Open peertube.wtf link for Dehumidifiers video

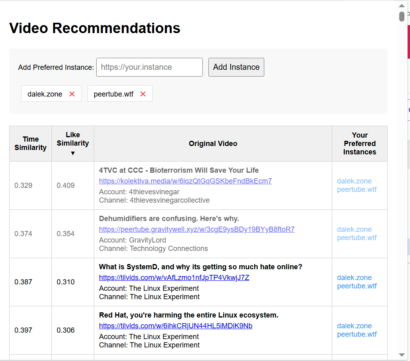pos(357,238)
